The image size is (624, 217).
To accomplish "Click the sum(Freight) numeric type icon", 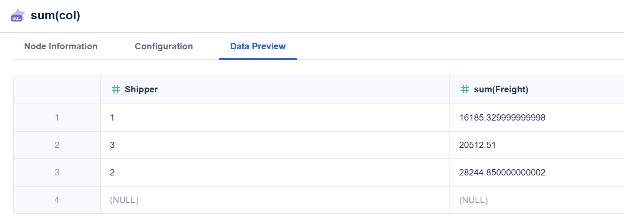I will [x=465, y=89].
